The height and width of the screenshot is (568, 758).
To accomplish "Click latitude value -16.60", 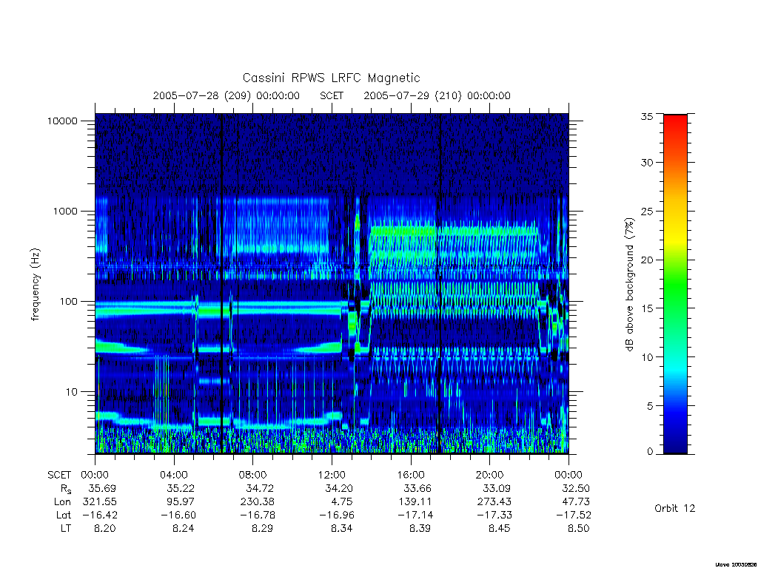I will pos(178,515).
